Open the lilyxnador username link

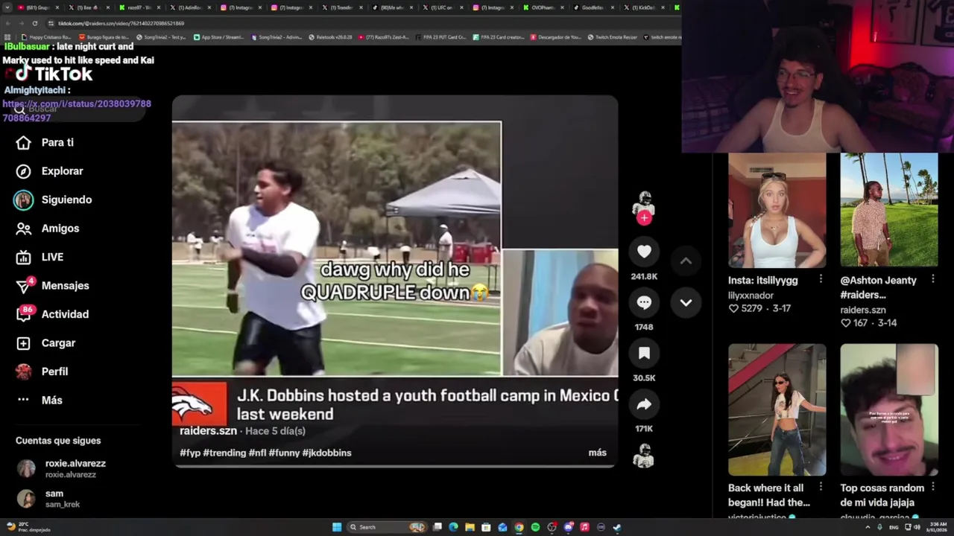point(751,296)
